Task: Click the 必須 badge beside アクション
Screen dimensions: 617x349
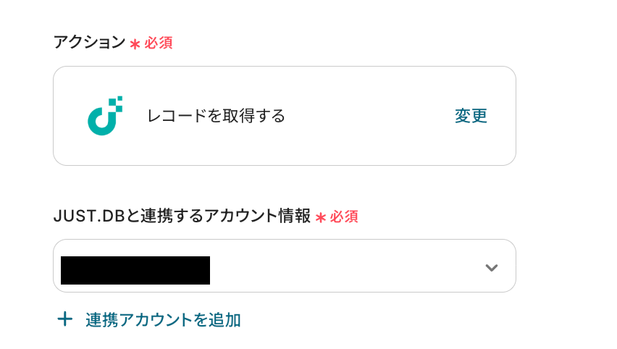Action: (159, 43)
